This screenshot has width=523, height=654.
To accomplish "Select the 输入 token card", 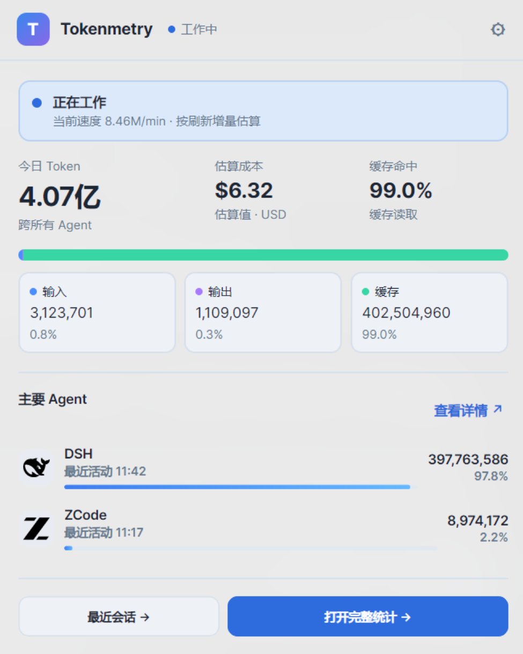I will pyautogui.click(x=97, y=313).
